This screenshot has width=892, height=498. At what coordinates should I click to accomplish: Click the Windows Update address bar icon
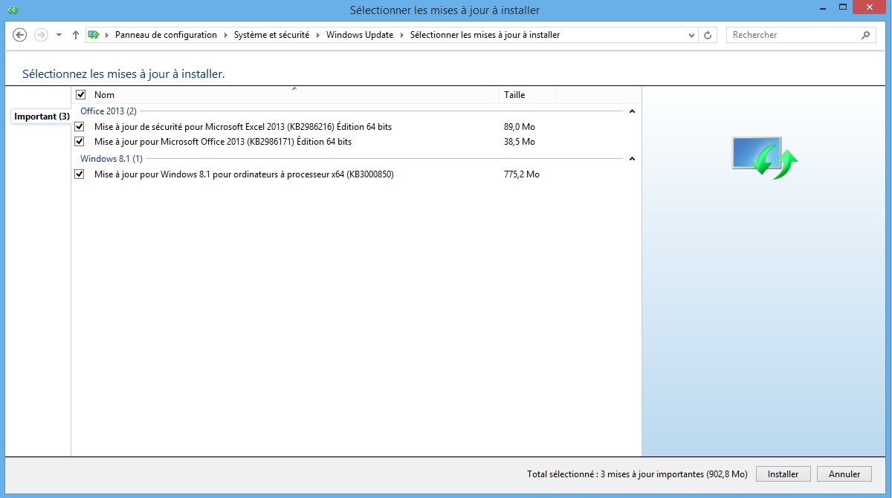click(x=94, y=35)
